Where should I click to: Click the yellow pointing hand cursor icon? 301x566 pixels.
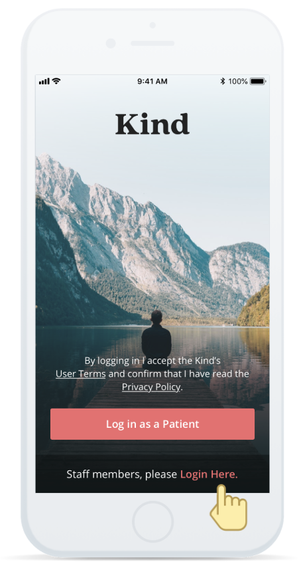[228, 508]
